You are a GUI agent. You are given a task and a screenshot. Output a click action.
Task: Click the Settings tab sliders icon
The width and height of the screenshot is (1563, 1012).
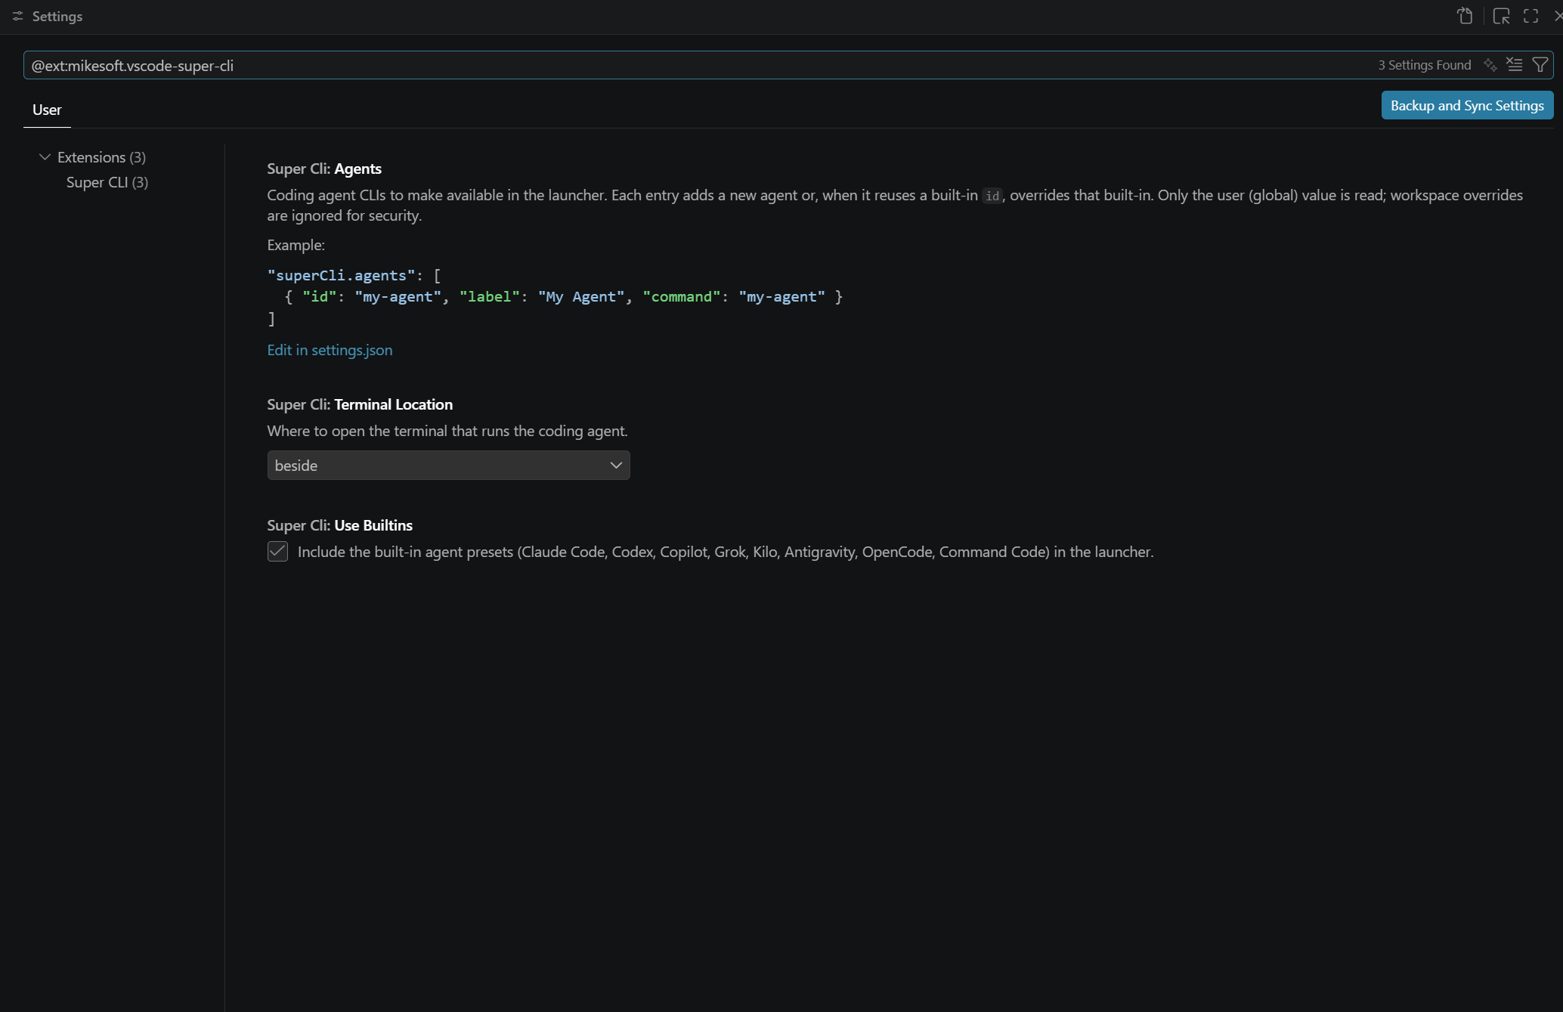(x=17, y=16)
